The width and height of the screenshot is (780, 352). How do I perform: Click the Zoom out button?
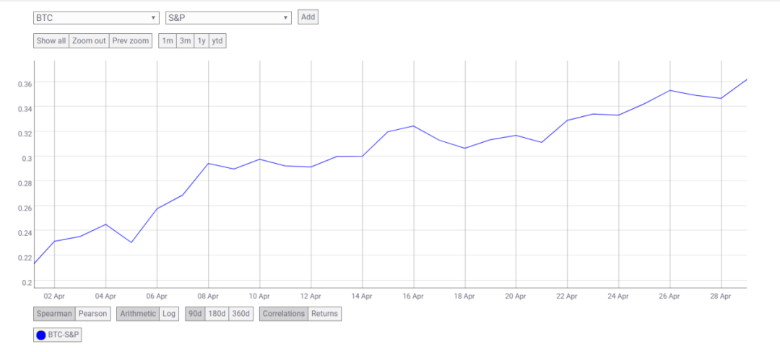(x=89, y=41)
